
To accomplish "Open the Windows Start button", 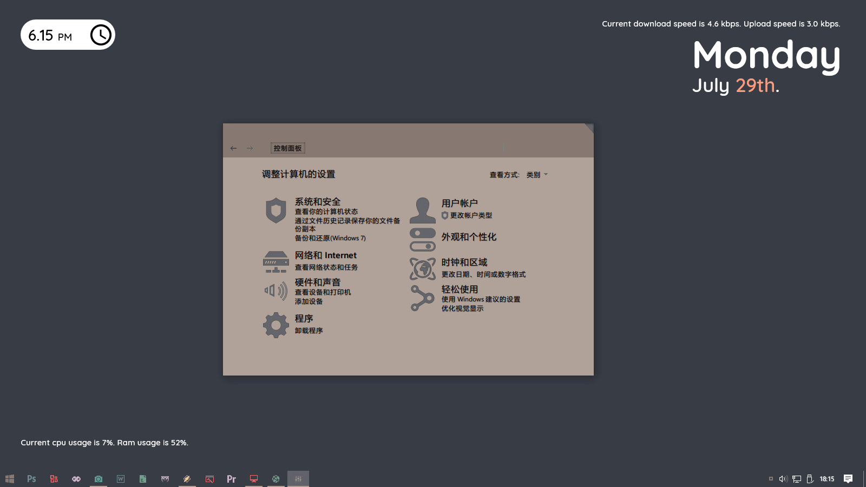I will click(x=10, y=479).
